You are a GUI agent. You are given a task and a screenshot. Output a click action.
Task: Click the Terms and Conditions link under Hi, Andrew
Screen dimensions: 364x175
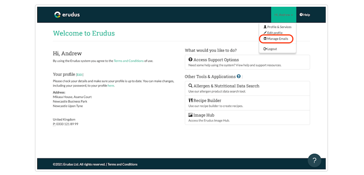point(129,61)
